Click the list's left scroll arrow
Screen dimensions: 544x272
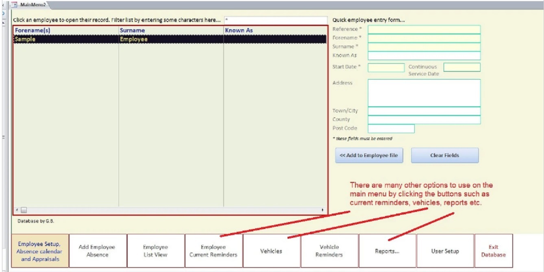pos(17,210)
